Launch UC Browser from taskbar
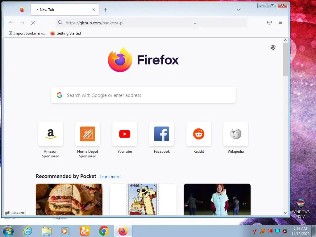Screen dimensions: 316x237 (85, 231)
